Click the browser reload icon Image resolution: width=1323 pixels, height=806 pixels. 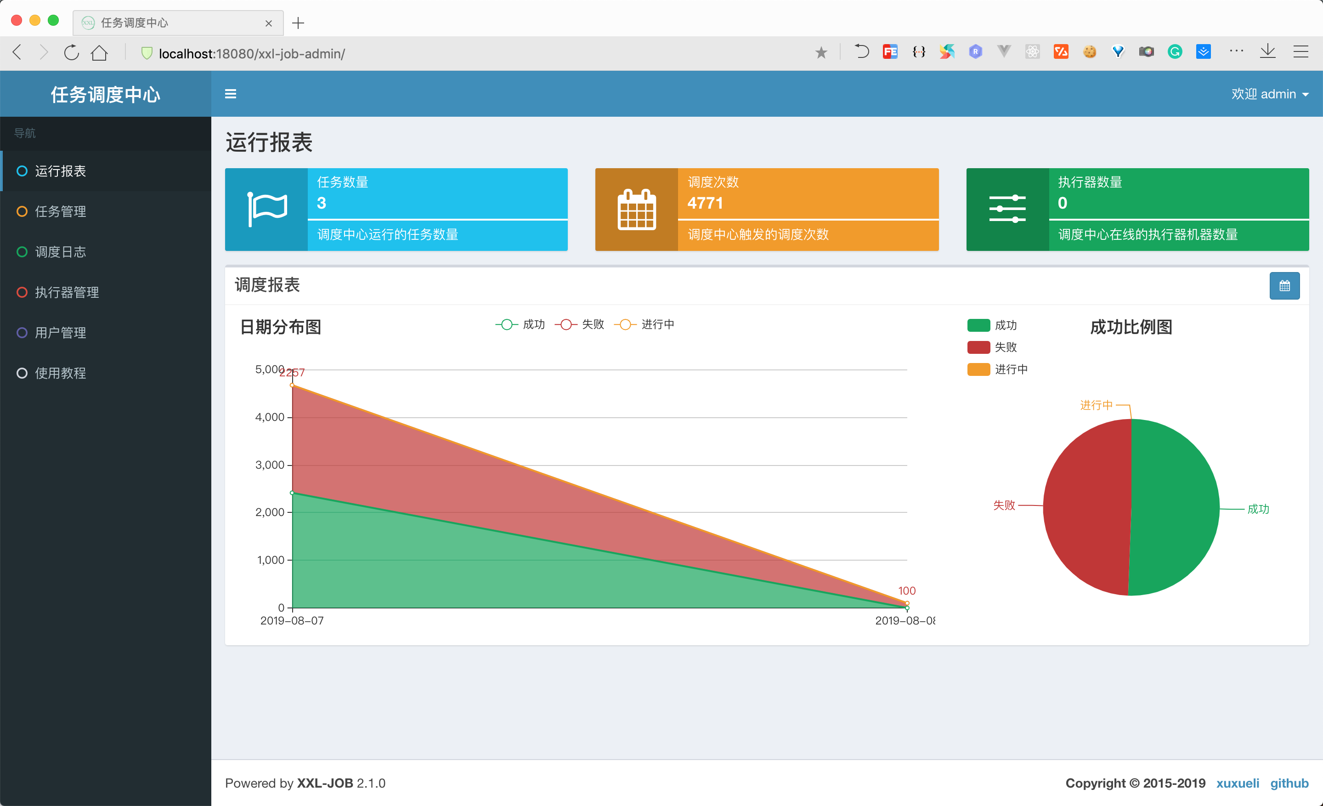(71, 53)
